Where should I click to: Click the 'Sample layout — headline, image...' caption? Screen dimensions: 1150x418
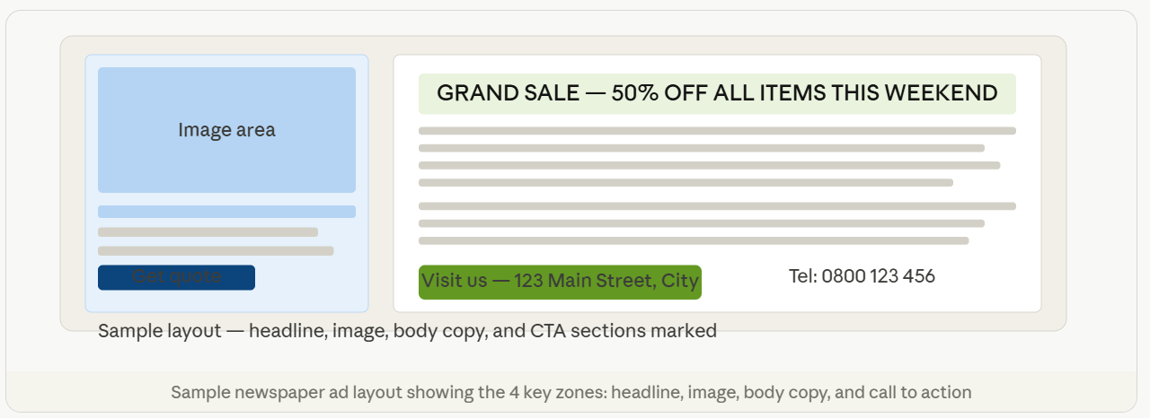tap(407, 331)
